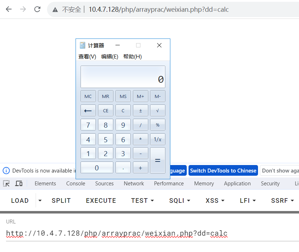This screenshot has height=252, width=299.
Task: Click calculator digit 8
Action: [105, 125]
